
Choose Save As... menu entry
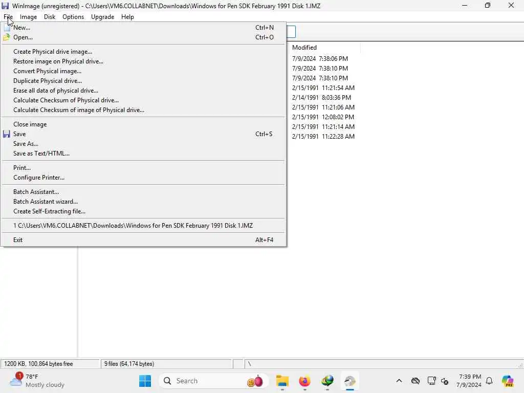144,144
